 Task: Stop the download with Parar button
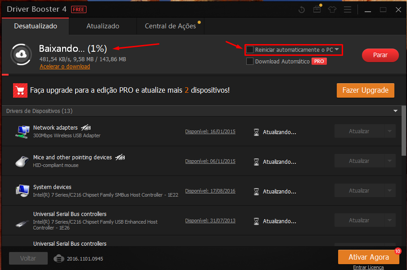(380, 55)
